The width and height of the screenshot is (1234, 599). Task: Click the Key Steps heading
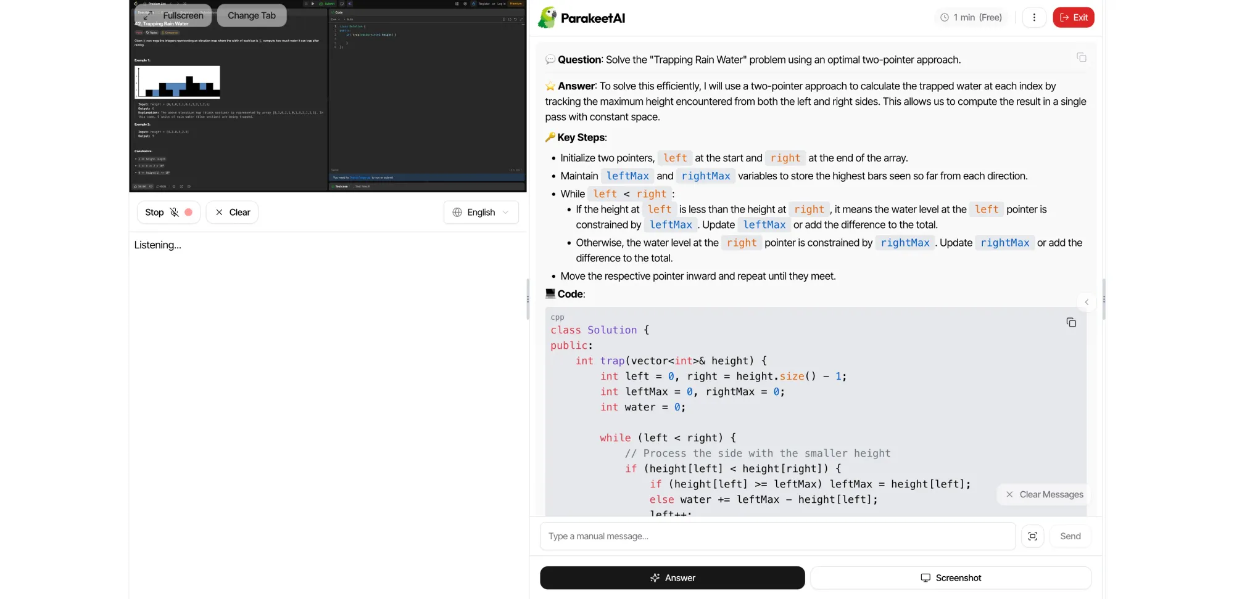pos(581,137)
